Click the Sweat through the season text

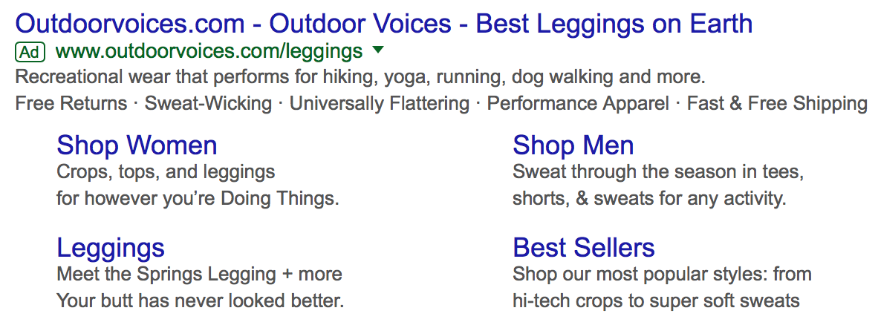click(658, 171)
